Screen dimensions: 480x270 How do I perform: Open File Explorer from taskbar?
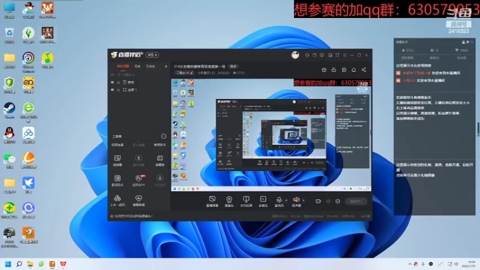pos(30,264)
